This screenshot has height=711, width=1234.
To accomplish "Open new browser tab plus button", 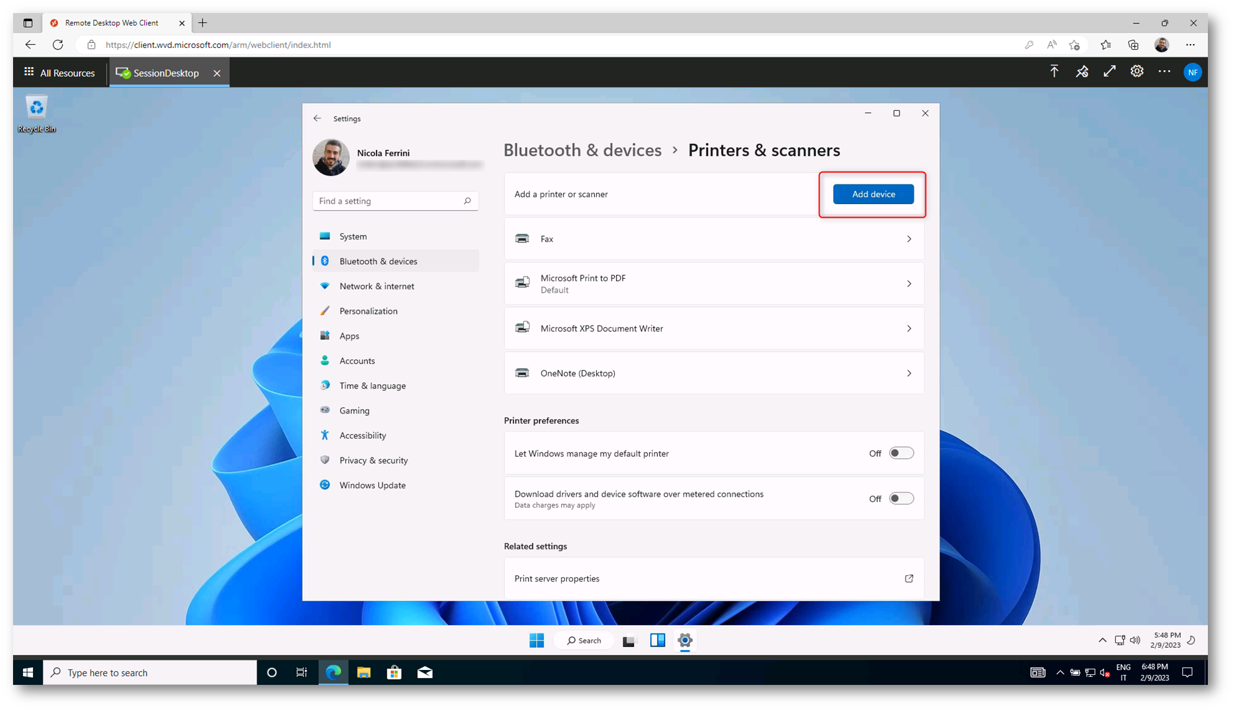I will point(203,23).
